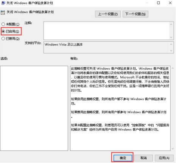Click the help text scroll up arrow
176x163 pixels.
173,68
